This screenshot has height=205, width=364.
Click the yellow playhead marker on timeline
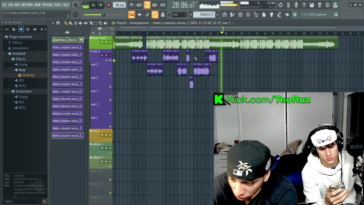pos(222,33)
